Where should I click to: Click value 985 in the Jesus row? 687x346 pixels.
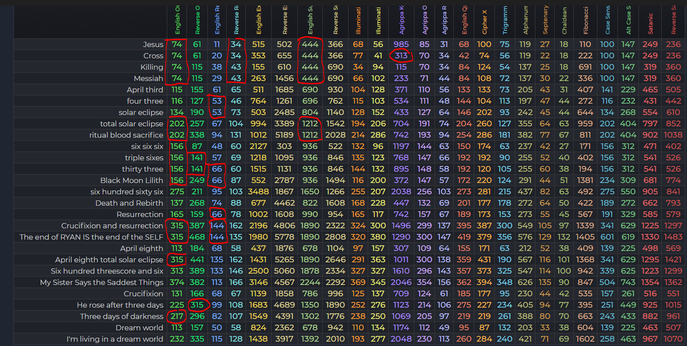401,44
